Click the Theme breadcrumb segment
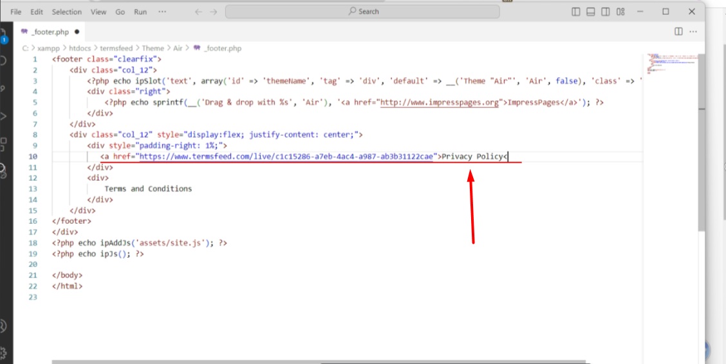This screenshot has width=726, height=364. [153, 48]
